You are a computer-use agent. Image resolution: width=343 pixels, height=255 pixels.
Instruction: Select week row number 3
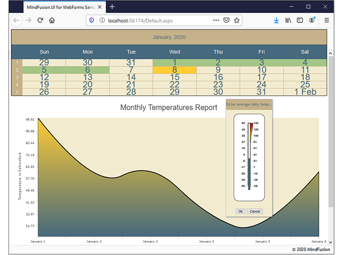pyautogui.click(x=17, y=77)
